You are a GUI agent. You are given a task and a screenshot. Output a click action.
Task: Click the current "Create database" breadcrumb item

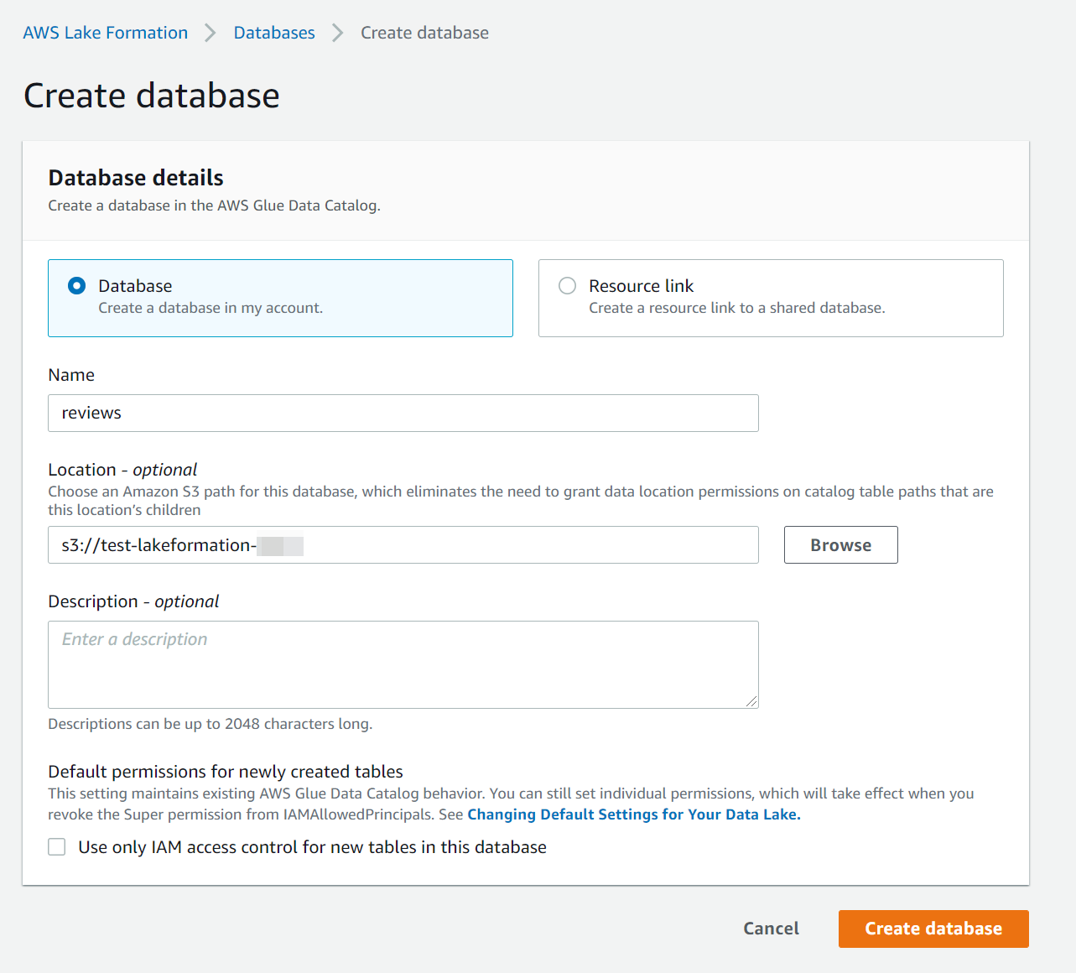pos(424,33)
